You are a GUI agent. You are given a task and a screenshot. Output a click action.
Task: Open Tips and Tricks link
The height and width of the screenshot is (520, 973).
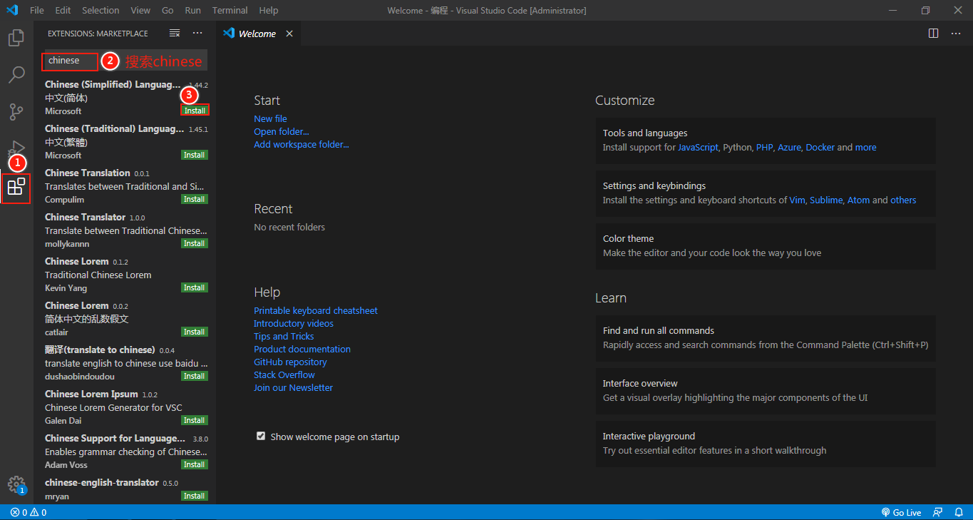284,336
